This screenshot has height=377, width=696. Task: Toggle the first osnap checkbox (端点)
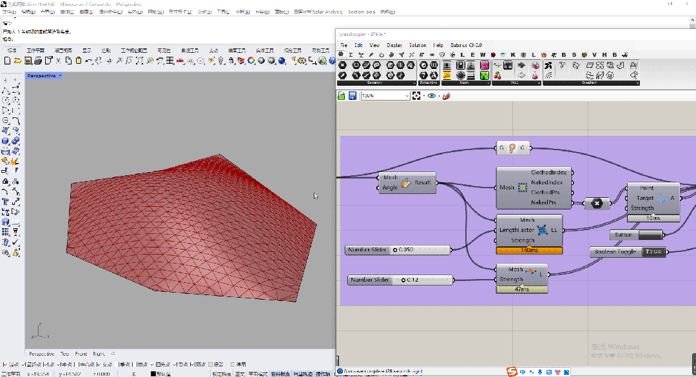click(5, 365)
